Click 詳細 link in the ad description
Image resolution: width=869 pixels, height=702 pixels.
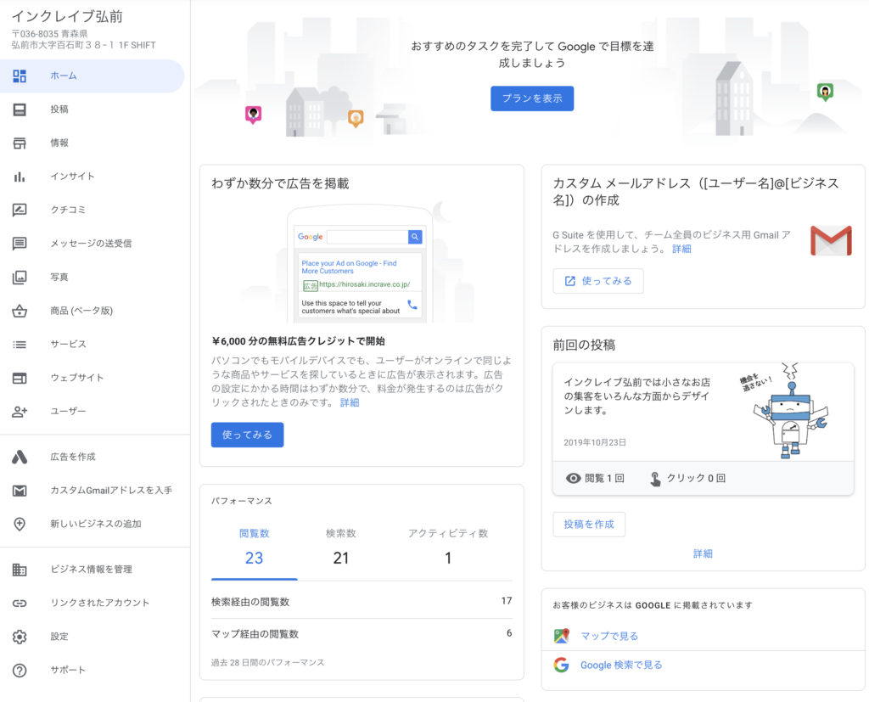(x=350, y=402)
